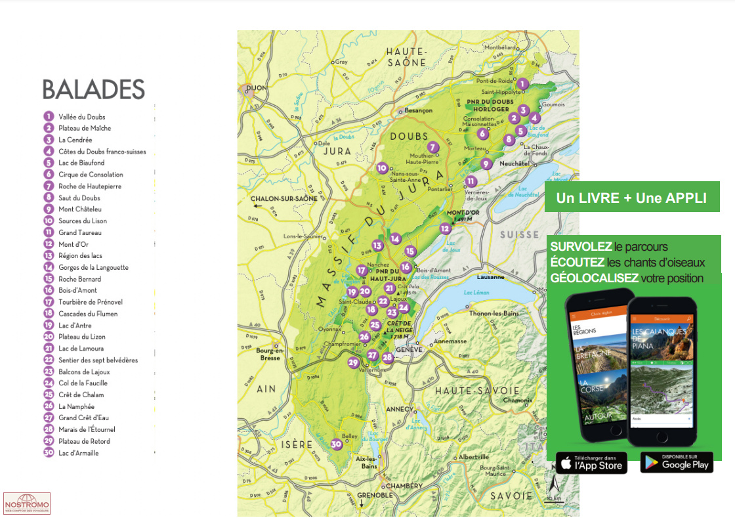Select 'Plateau de Retord' in the list
Viewport: 735px width, 518px height.
pos(85,441)
